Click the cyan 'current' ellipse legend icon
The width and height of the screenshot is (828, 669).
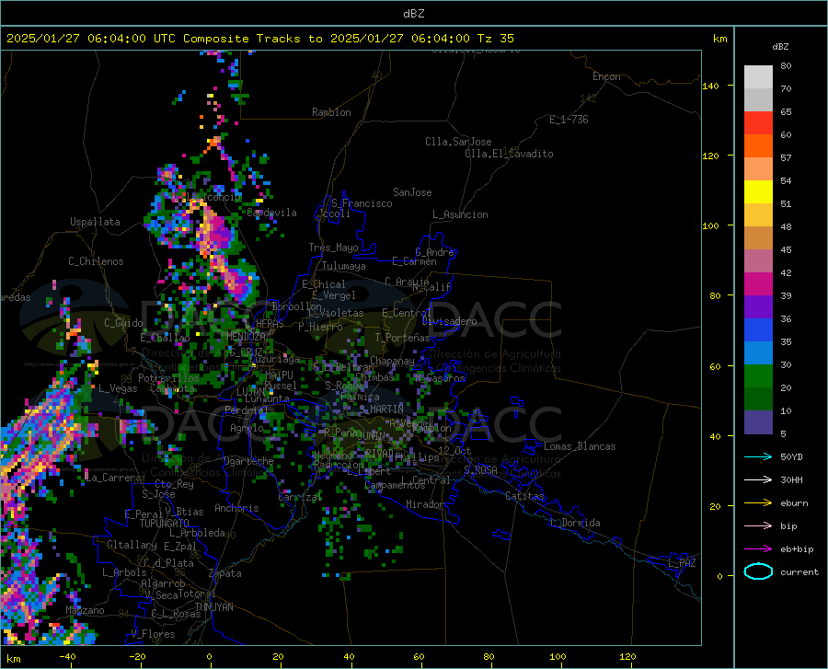pos(758,571)
